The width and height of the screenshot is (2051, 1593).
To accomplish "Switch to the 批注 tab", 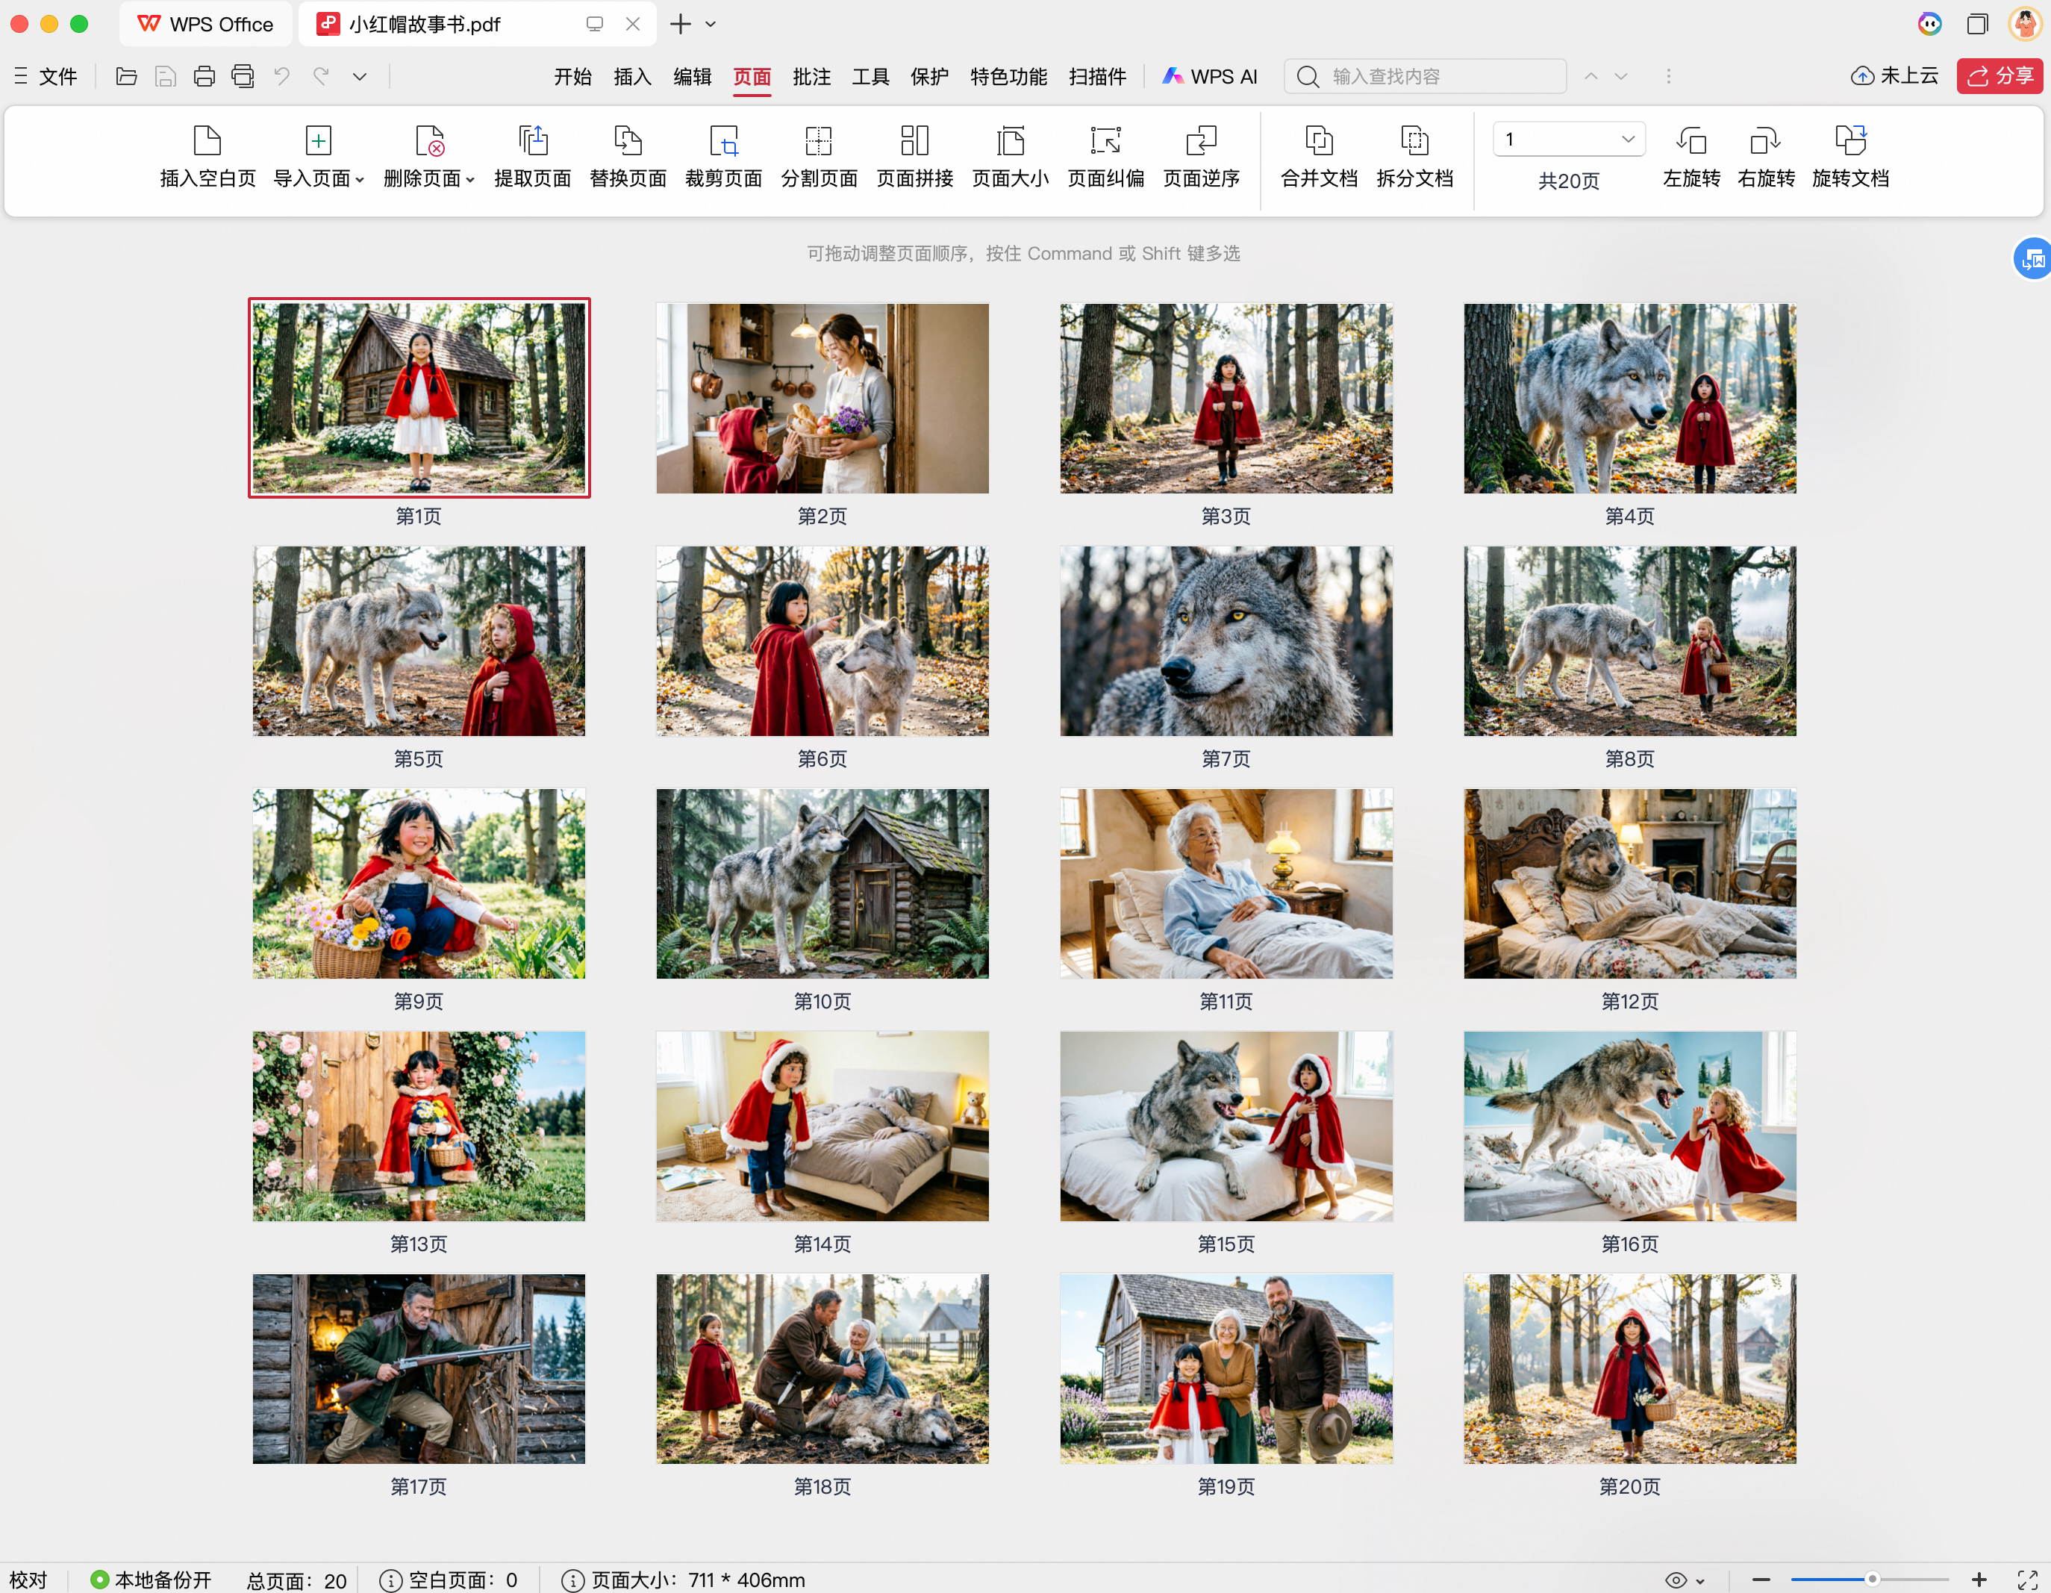I will 811,76.
